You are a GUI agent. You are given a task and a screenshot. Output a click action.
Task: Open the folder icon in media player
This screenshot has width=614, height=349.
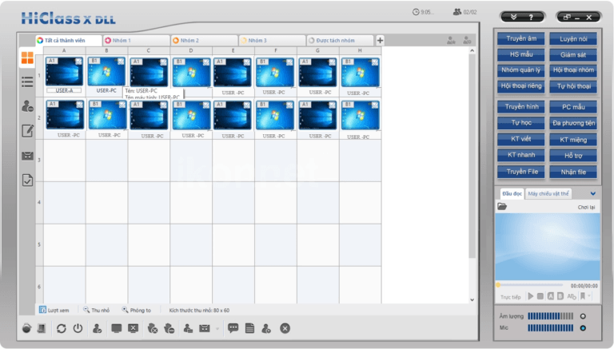502,207
